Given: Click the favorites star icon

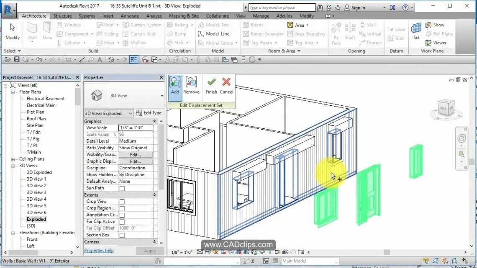Looking at the screenshot, I should coord(338,8).
